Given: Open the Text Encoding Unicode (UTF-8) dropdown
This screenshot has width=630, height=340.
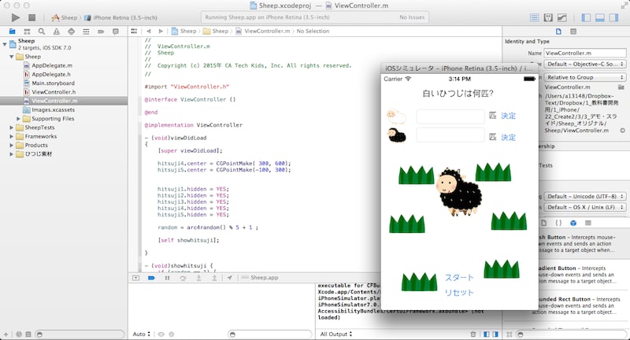Looking at the screenshot, I should 585,195.
